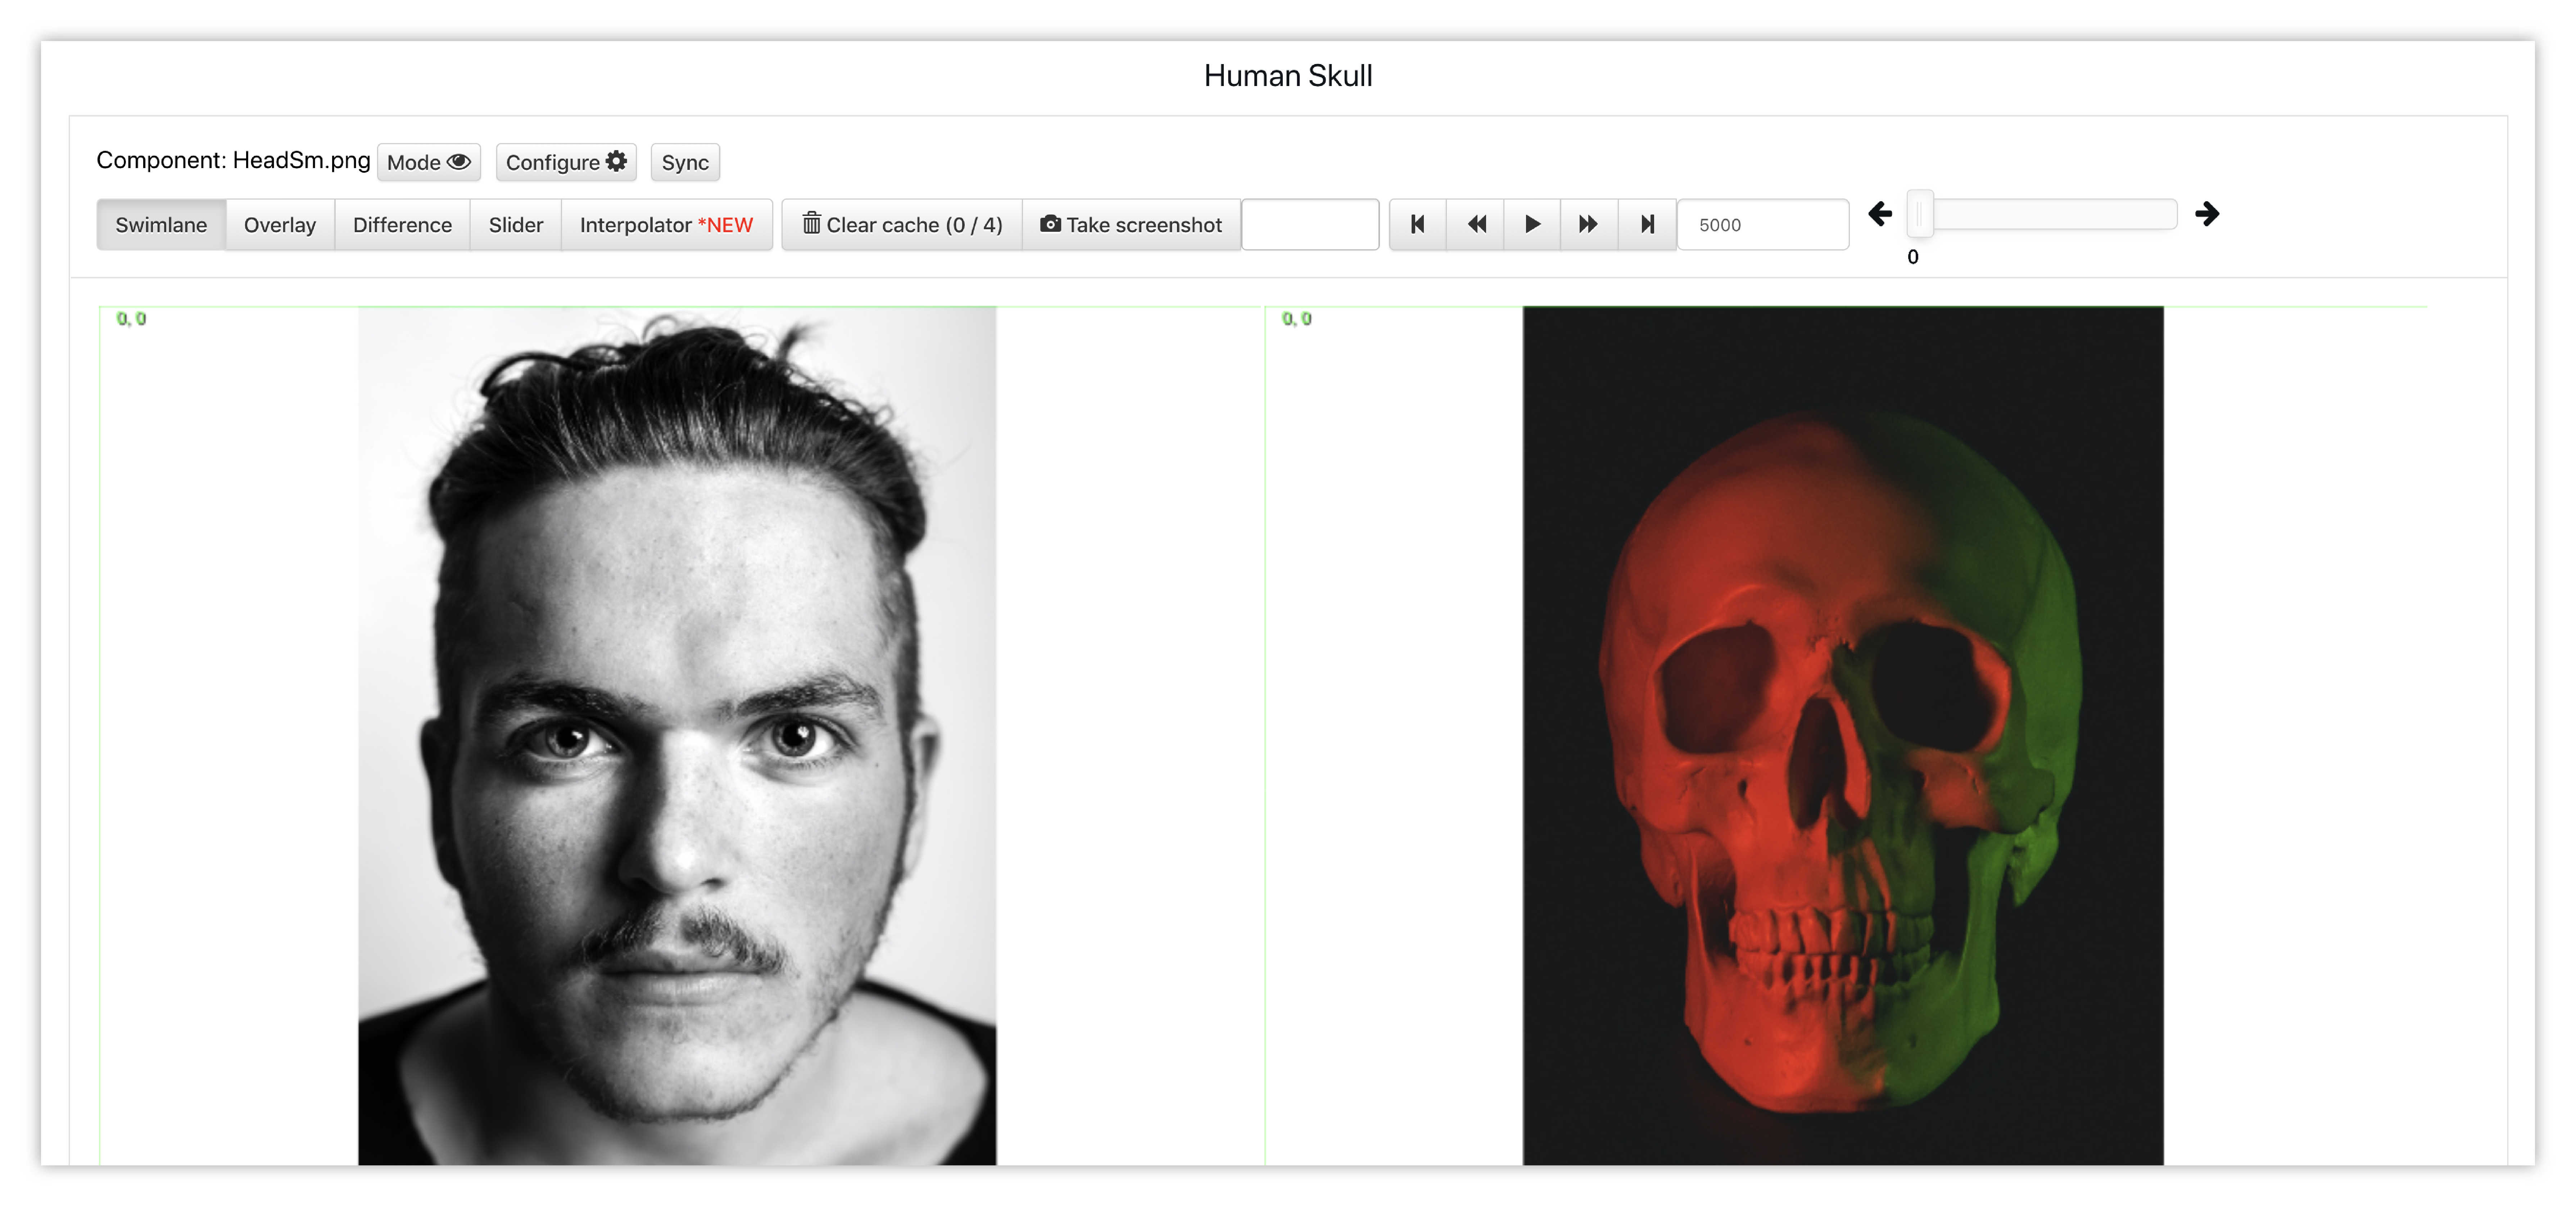Step forward with fast-forward button
The image size is (2576, 1218).
[x=1589, y=225]
